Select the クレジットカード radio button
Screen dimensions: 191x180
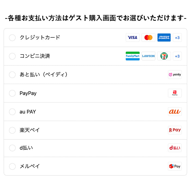12,38
